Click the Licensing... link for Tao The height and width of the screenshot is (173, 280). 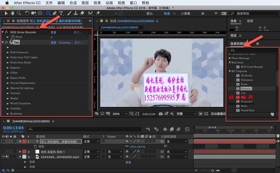(x=65, y=42)
